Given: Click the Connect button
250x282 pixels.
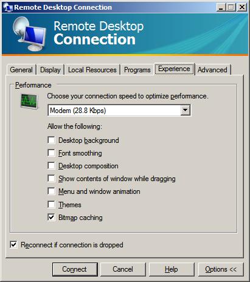Looking at the screenshot, I should (75, 269).
